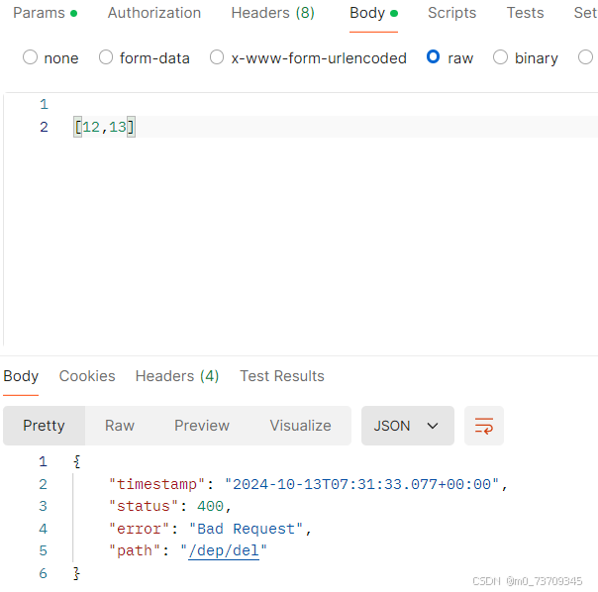Open the Test Results tab
This screenshot has height=592, width=598.
click(282, 376)
